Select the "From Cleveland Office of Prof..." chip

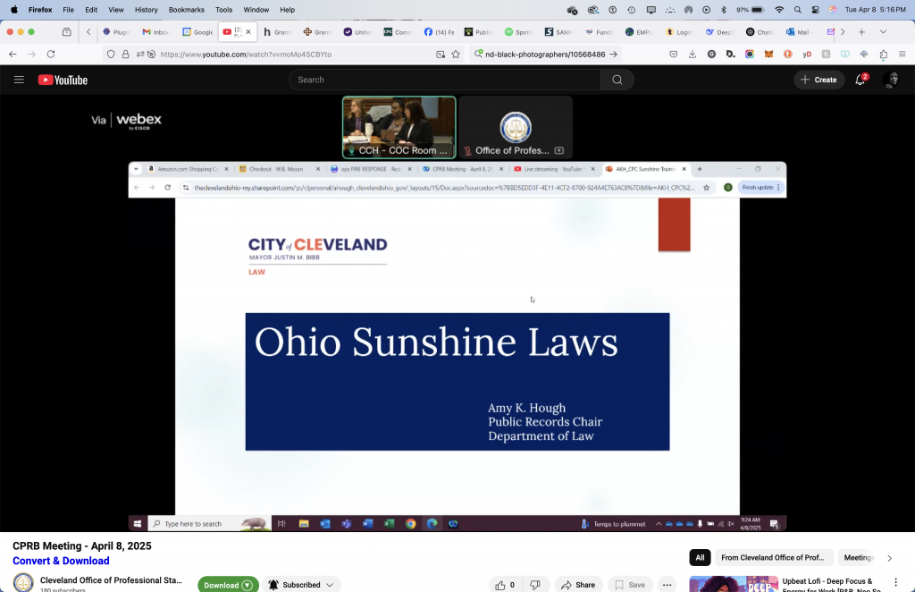coord(773,558)
